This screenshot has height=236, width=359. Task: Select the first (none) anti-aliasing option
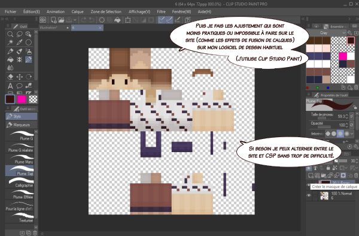pyautogui.click(x=328, y=134)
